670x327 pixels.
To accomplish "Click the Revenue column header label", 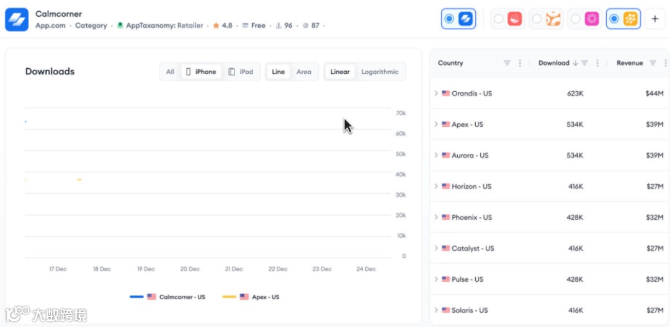I will [630, 63].
